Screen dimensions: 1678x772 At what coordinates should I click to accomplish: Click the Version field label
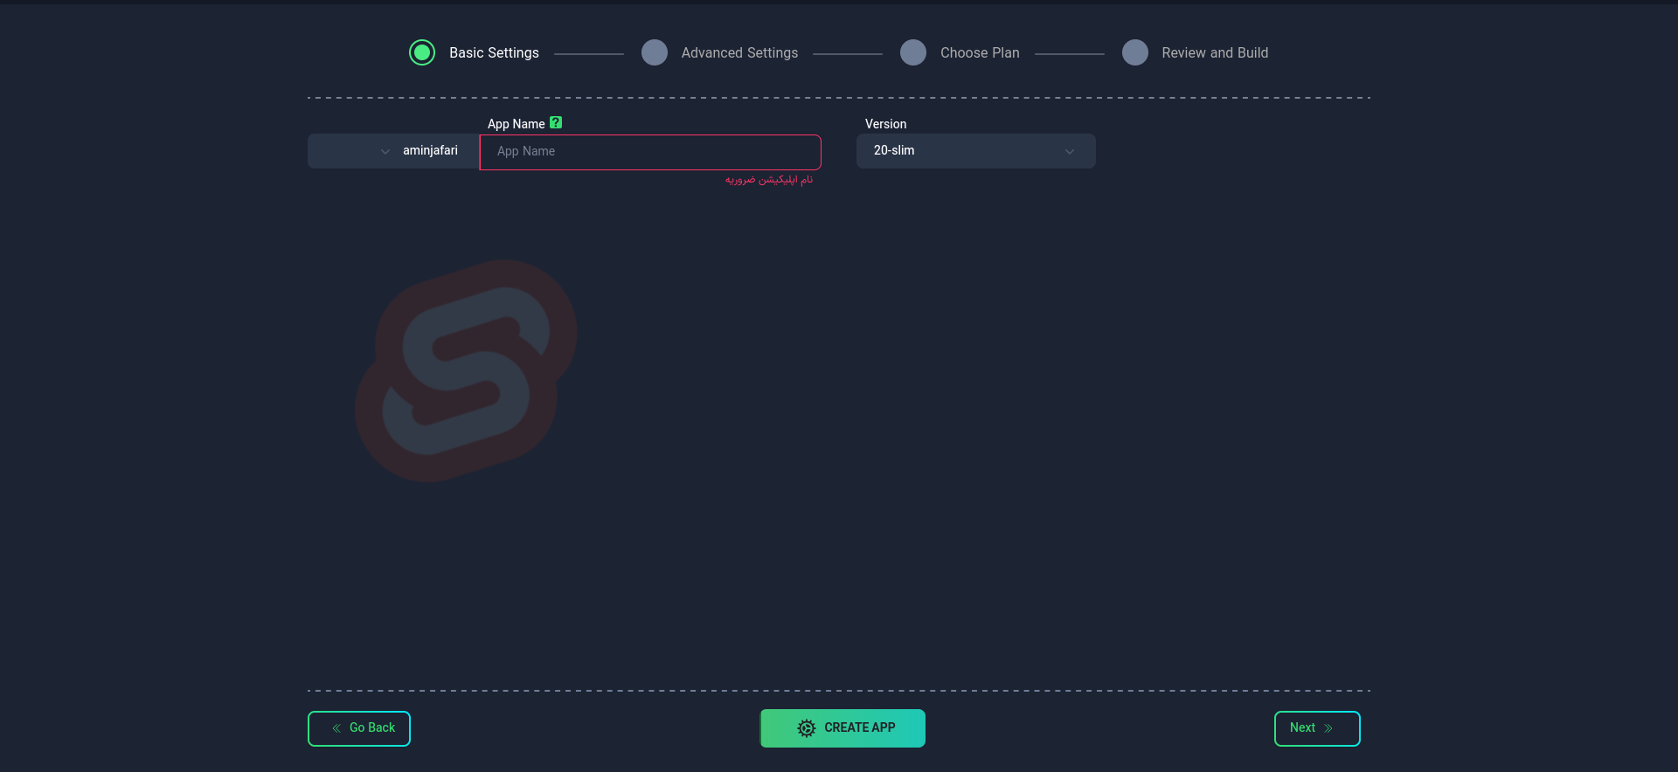[x=885, y=124]
